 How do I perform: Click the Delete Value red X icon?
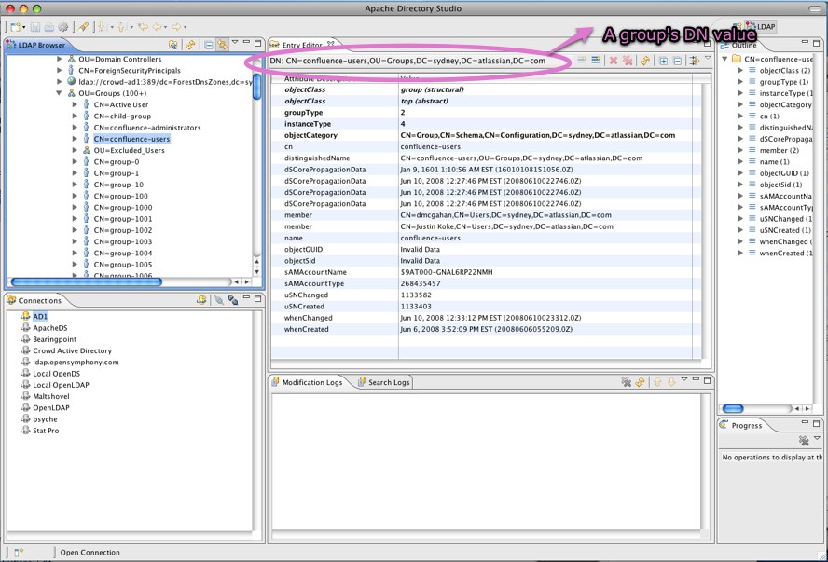(x=614, y=61)
